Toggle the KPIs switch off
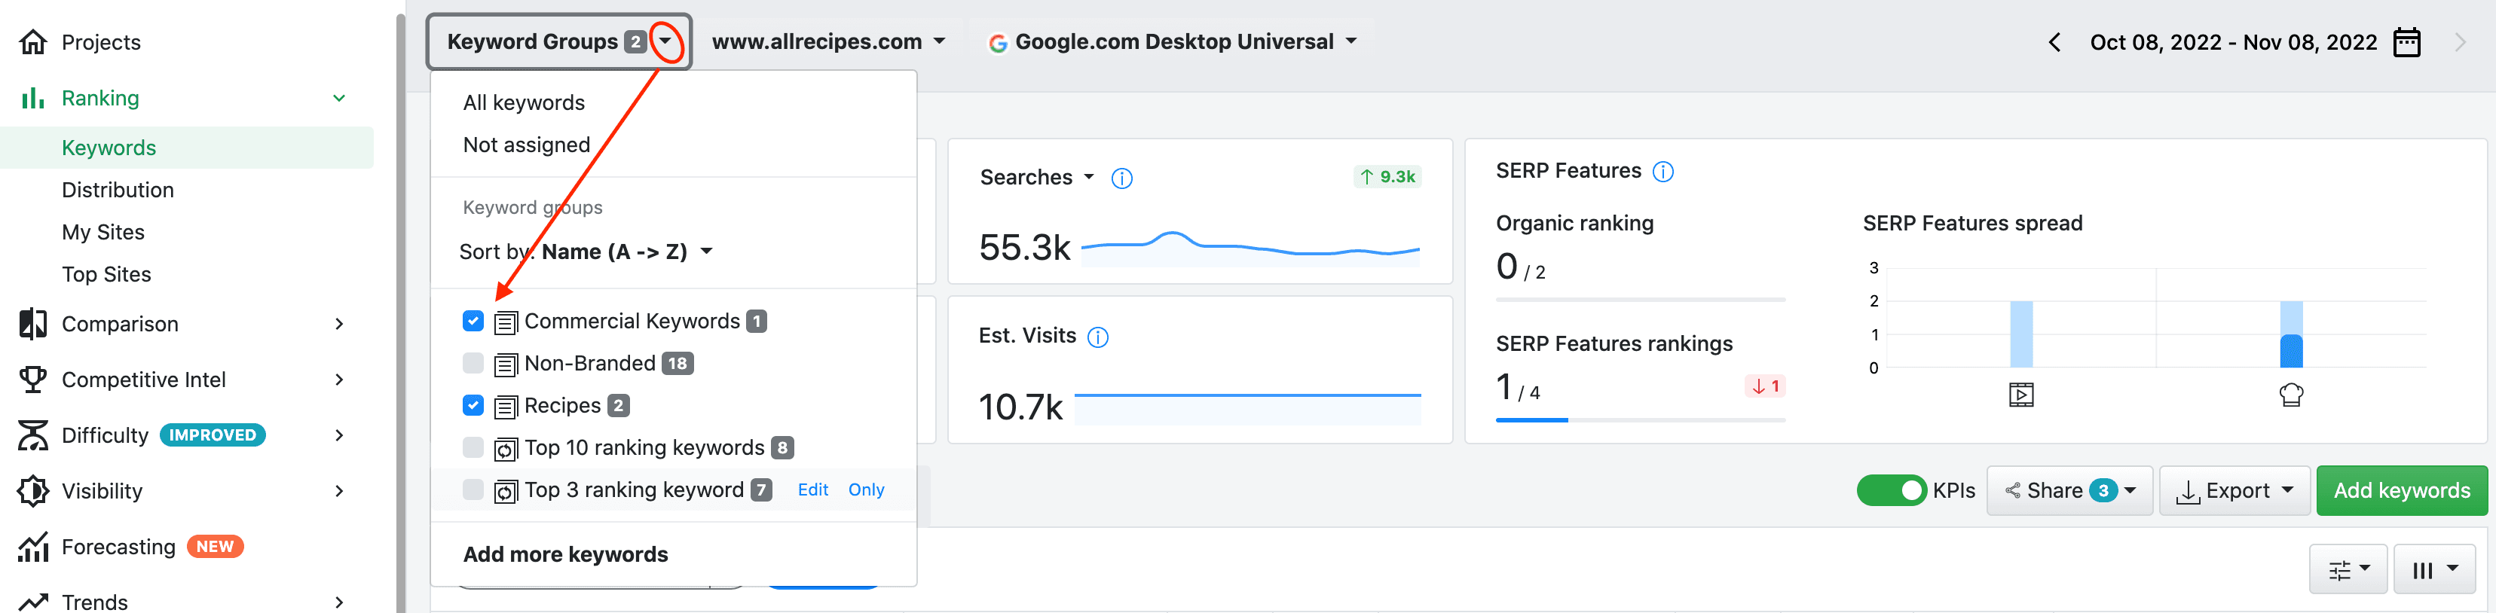 1890,490
